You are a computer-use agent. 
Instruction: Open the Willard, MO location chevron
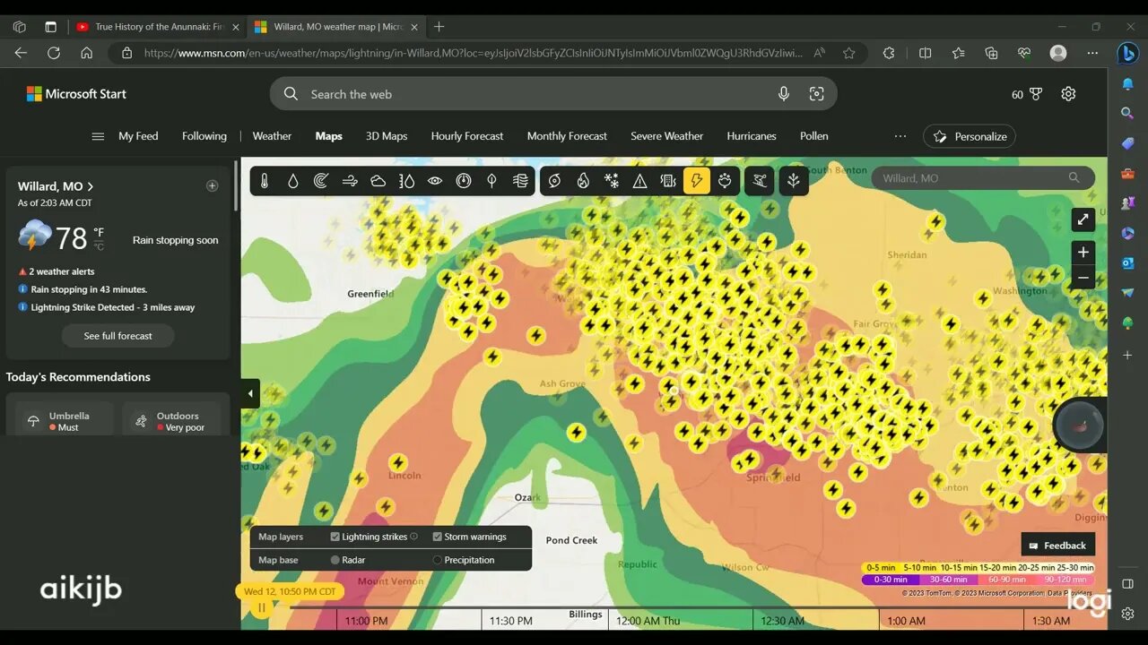point(91,186)
